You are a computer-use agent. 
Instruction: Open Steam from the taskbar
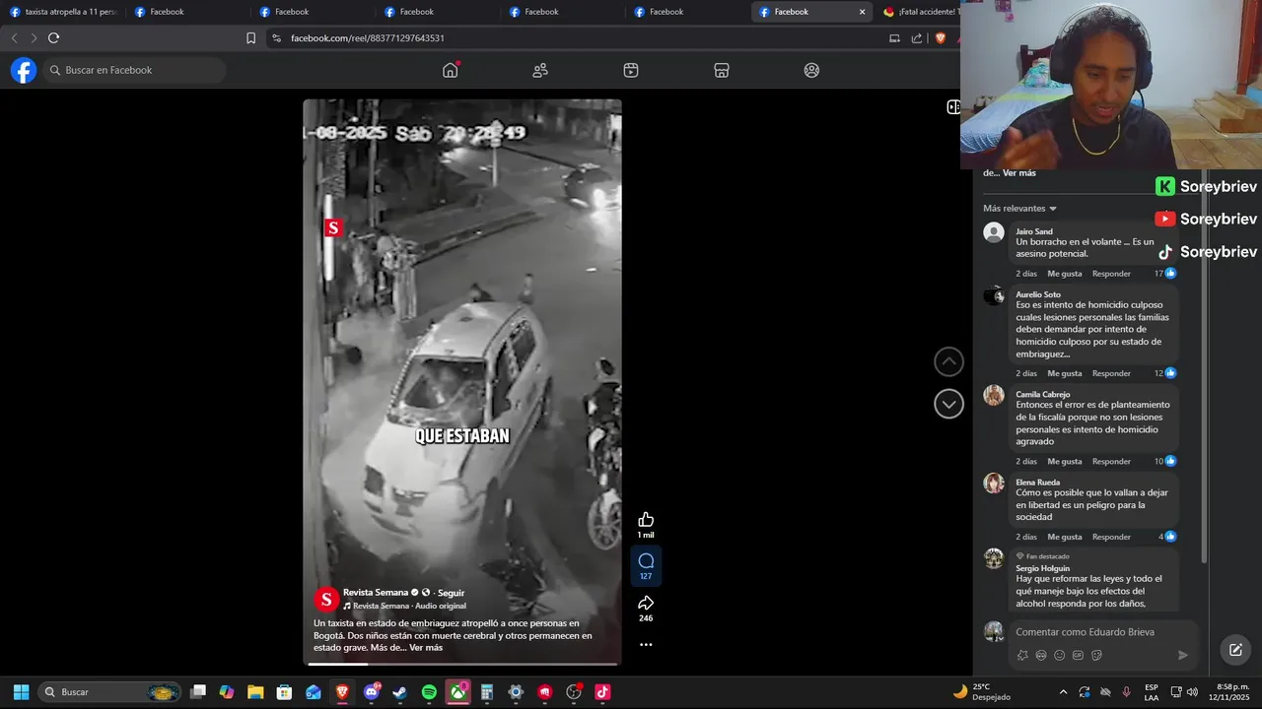tap(399, 692)
